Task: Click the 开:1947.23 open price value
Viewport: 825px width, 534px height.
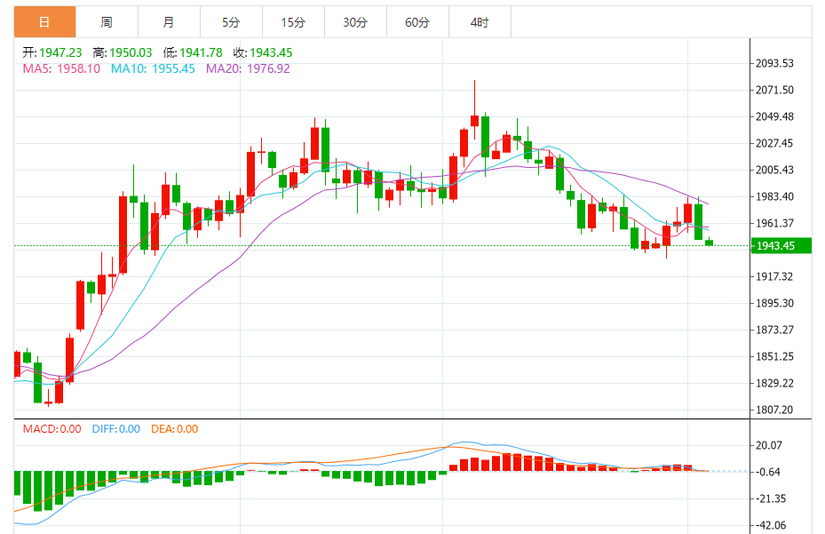Action: point(52,52)
